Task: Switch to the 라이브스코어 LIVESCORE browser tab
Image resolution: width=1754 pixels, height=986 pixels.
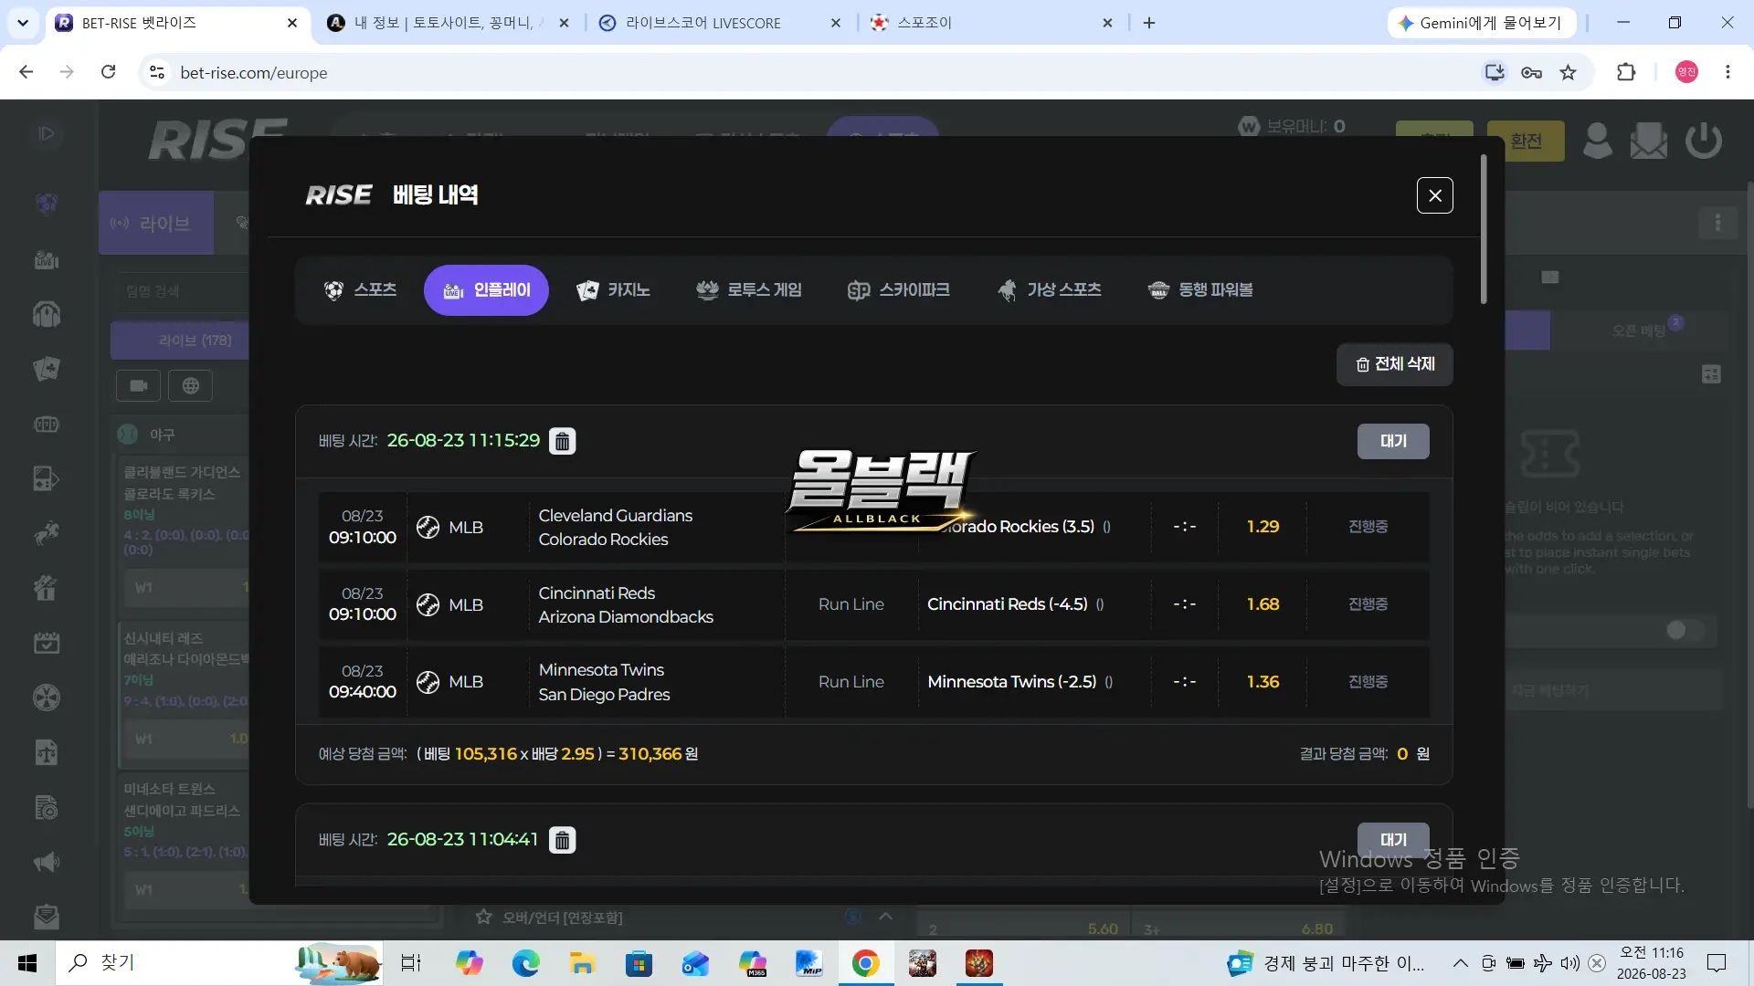Action: pos(719,23)
